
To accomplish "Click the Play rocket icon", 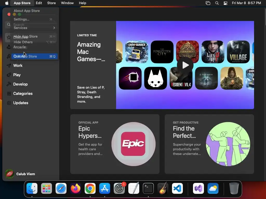I will [x=9, y=75].
